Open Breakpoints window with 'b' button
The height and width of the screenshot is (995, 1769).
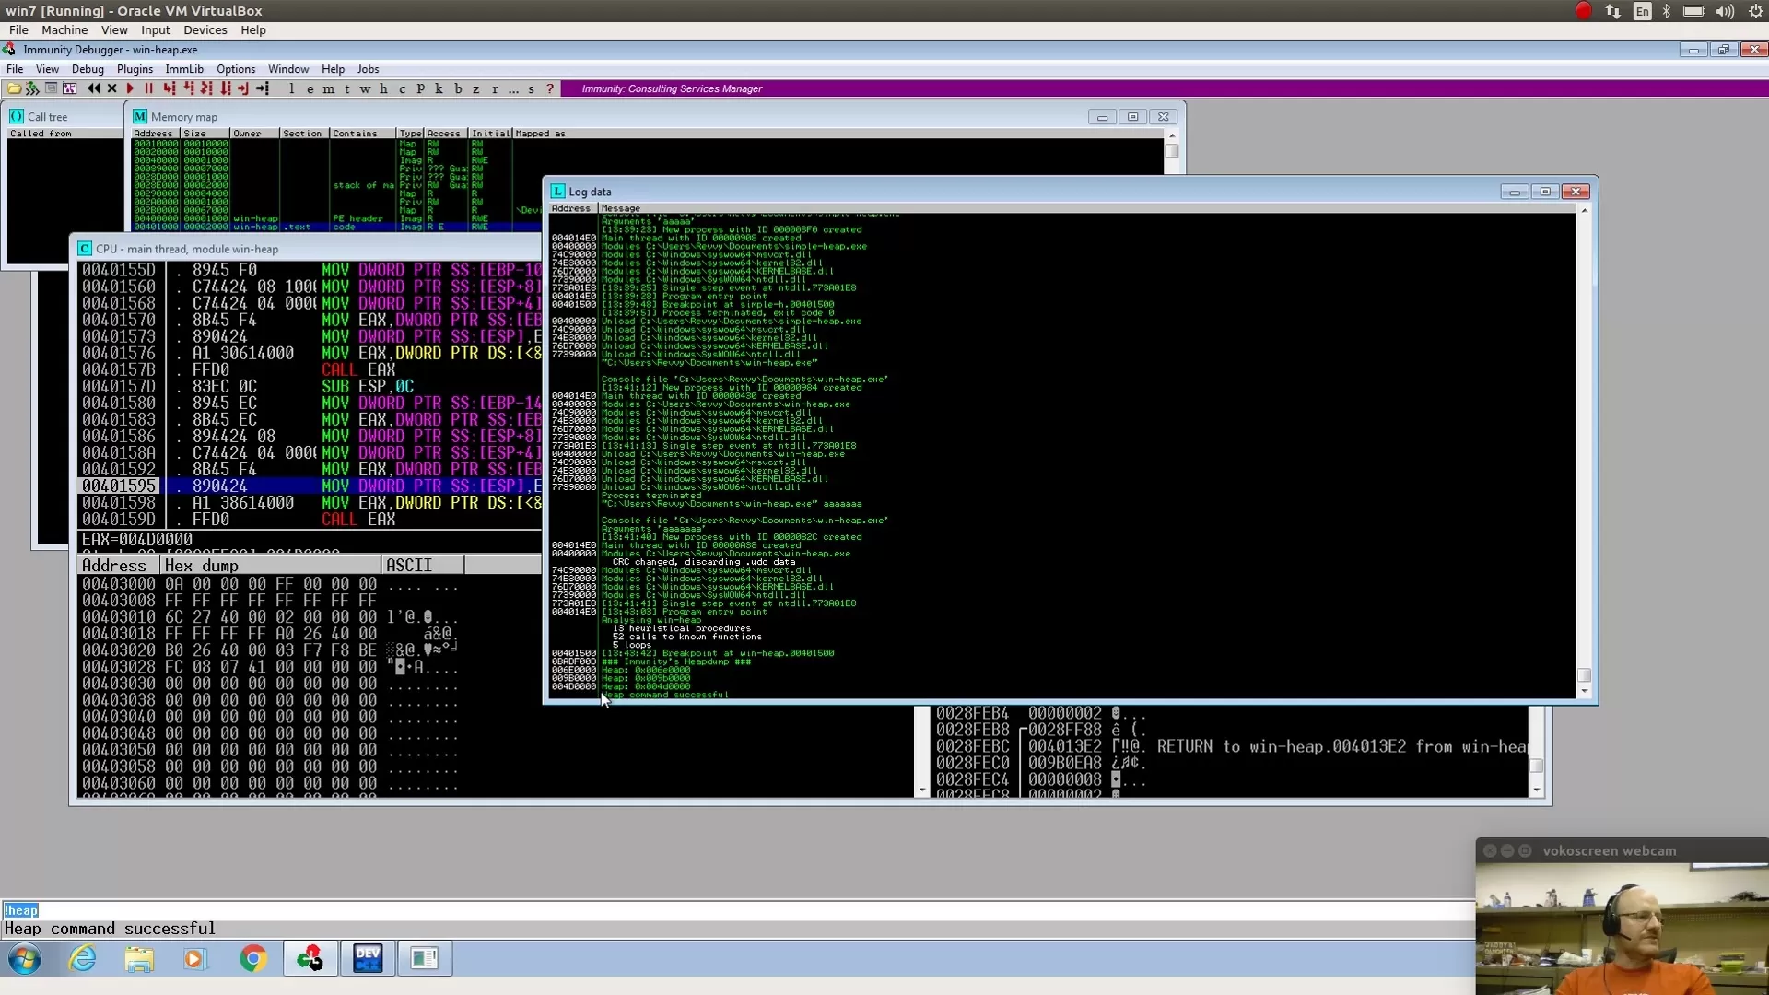click(458, 88)
